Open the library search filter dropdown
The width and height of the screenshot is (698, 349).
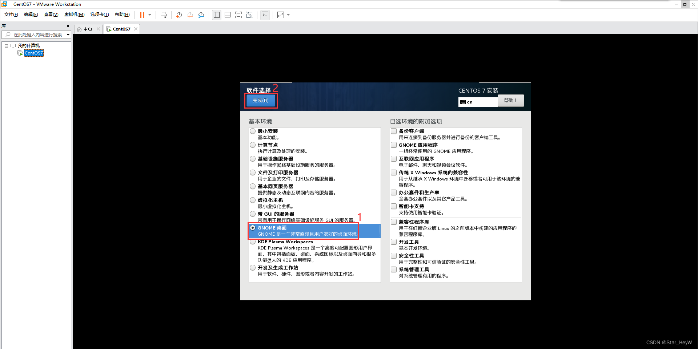coord(68,35)
